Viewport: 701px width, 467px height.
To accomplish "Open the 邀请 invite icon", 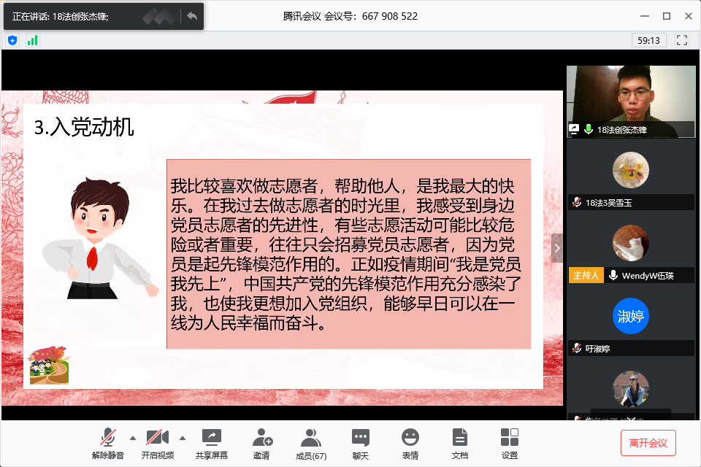I will [262, 438].
